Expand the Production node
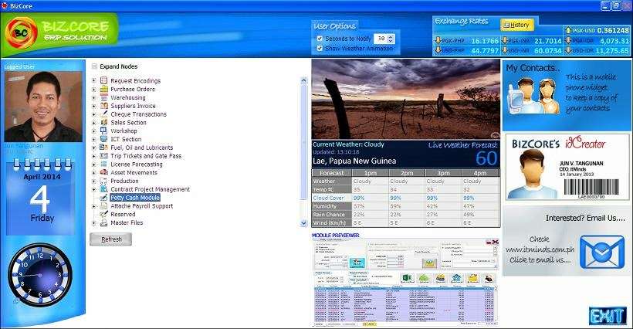Screen dimensions: 633x329 click(x=93, y=181)
